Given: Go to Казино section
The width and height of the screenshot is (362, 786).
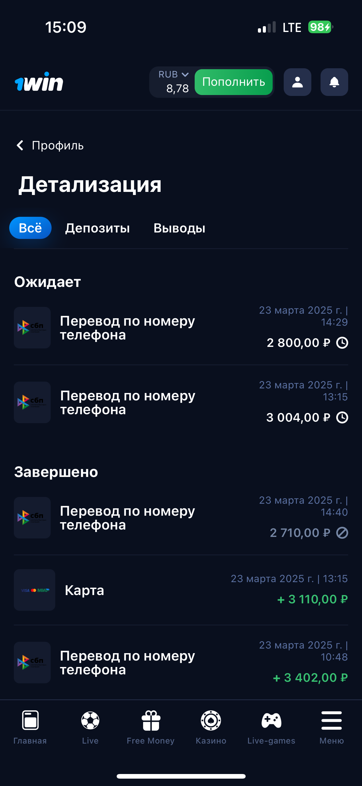Looking at the screenshot, I should click(211, 720).
